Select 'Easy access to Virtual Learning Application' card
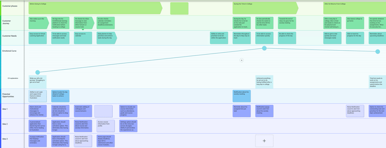Screen dimensions: 386x148 (38, 38)
